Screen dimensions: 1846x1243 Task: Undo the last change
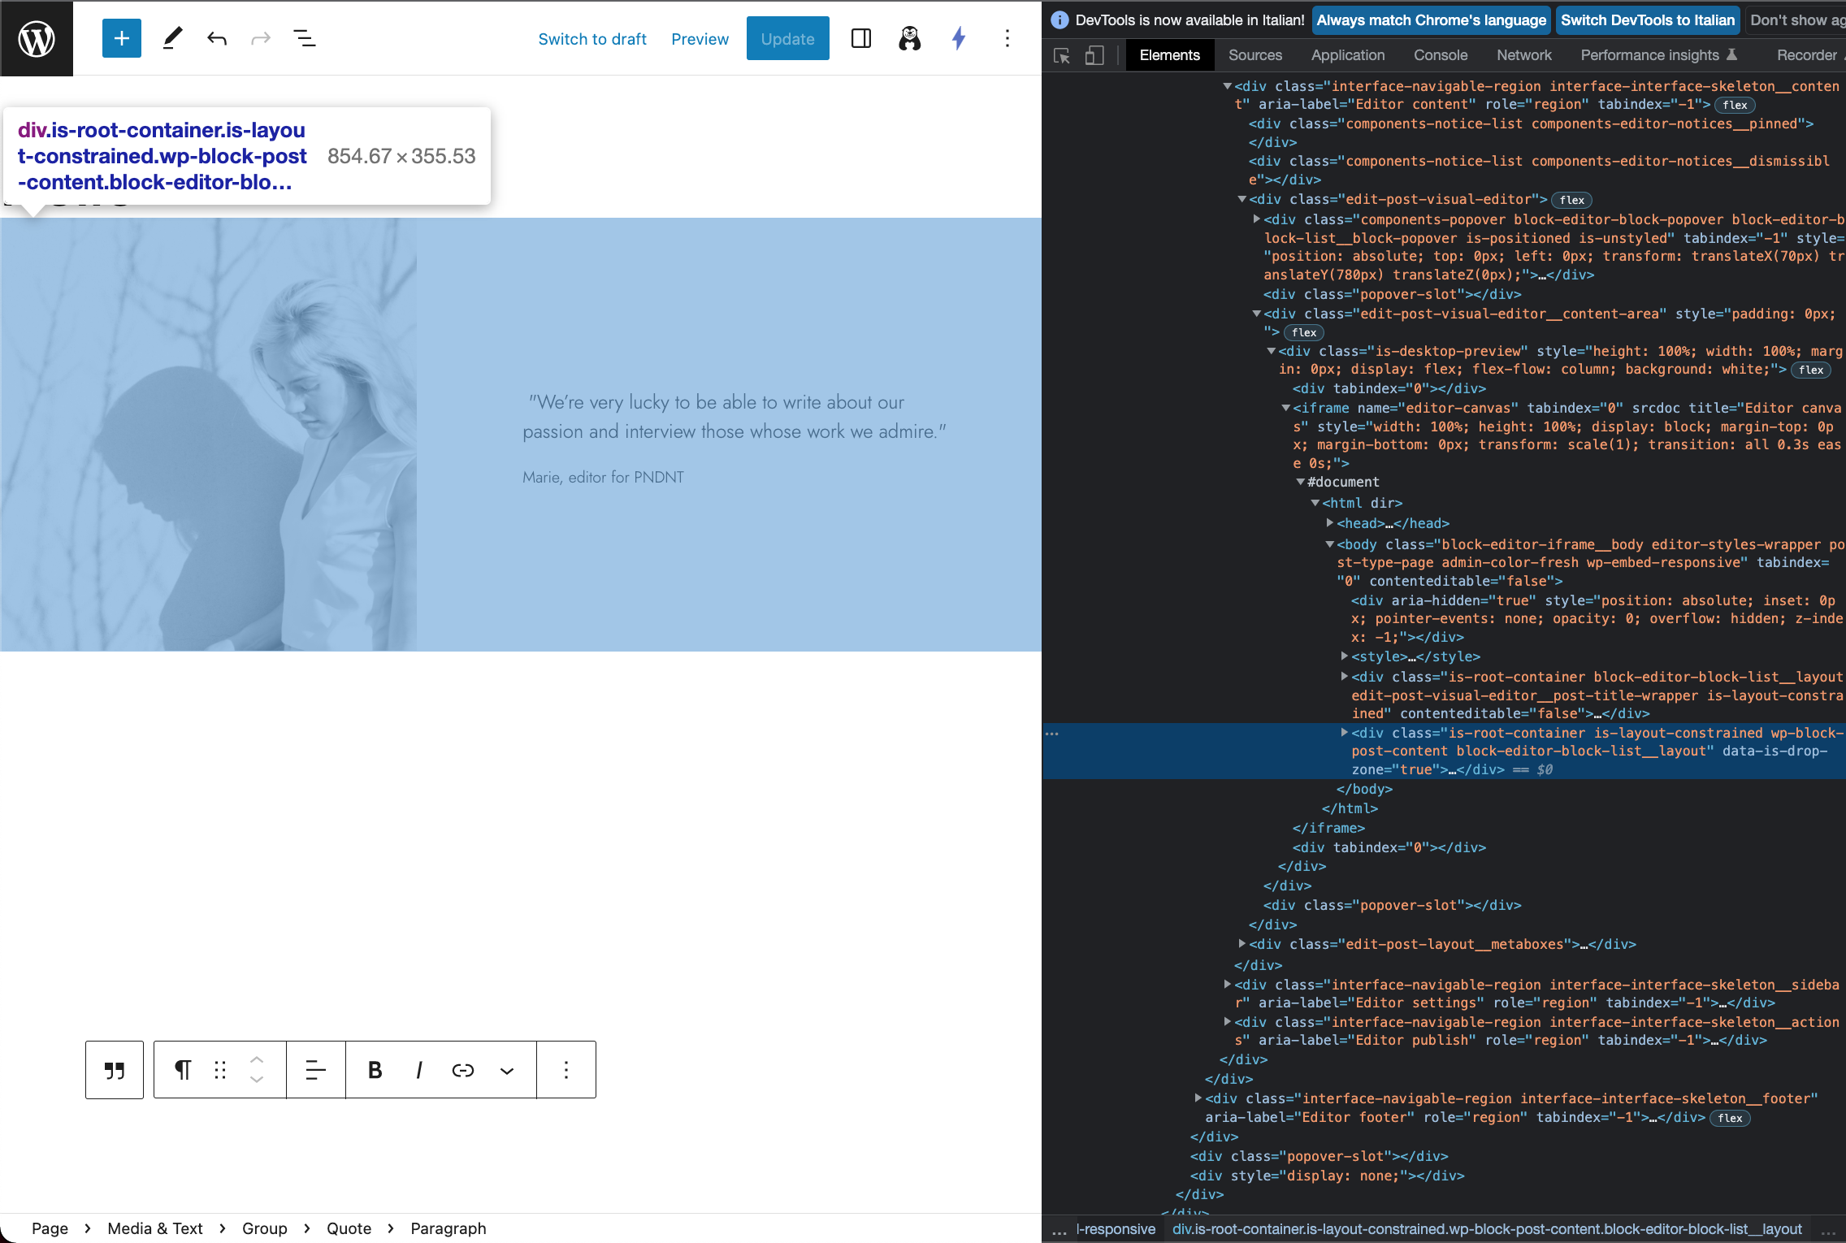point(216,38)
